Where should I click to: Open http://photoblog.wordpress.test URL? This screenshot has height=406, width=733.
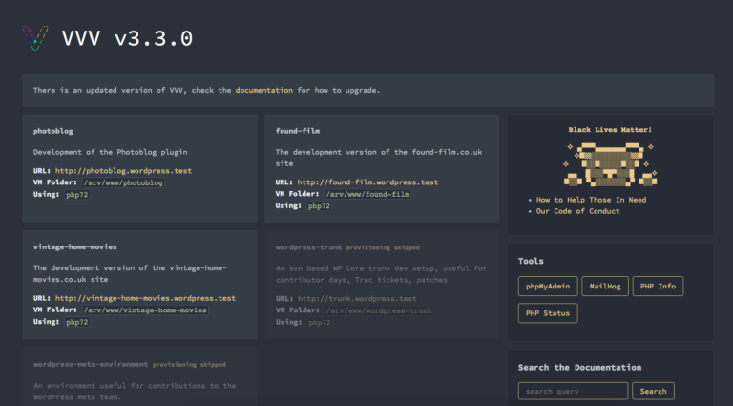[x=123, y=171]
